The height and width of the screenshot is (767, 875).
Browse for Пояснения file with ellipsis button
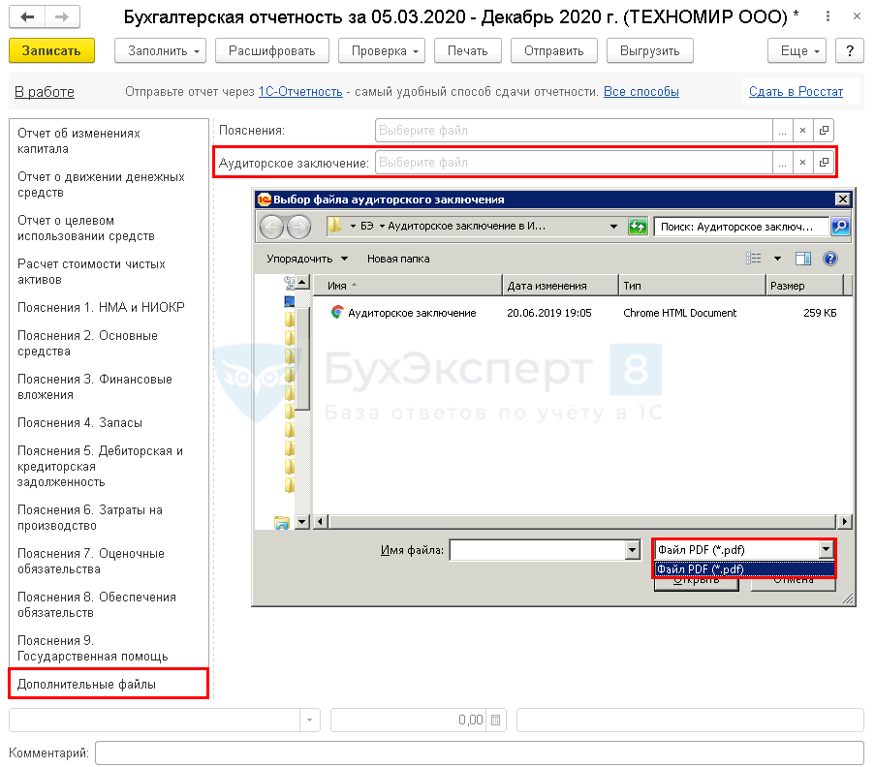782,130
